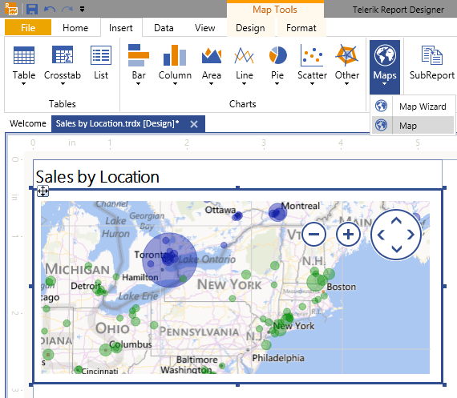Expand the Pie chart dropdown arrow
Image resolution: width=457 pixels, height=398 pixels.
pos(277,84)
